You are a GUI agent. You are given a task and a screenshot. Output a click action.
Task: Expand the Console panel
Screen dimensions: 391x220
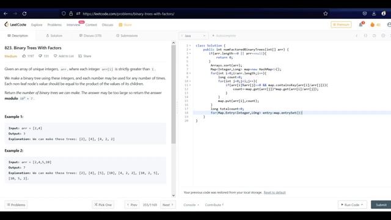coord(191,205)
